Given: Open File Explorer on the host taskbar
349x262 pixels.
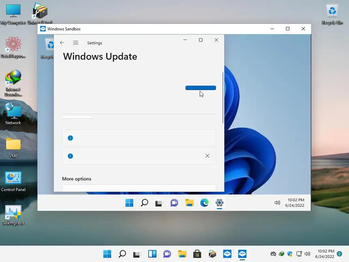Looking at the screenshot, I should [x=182, y=254].
